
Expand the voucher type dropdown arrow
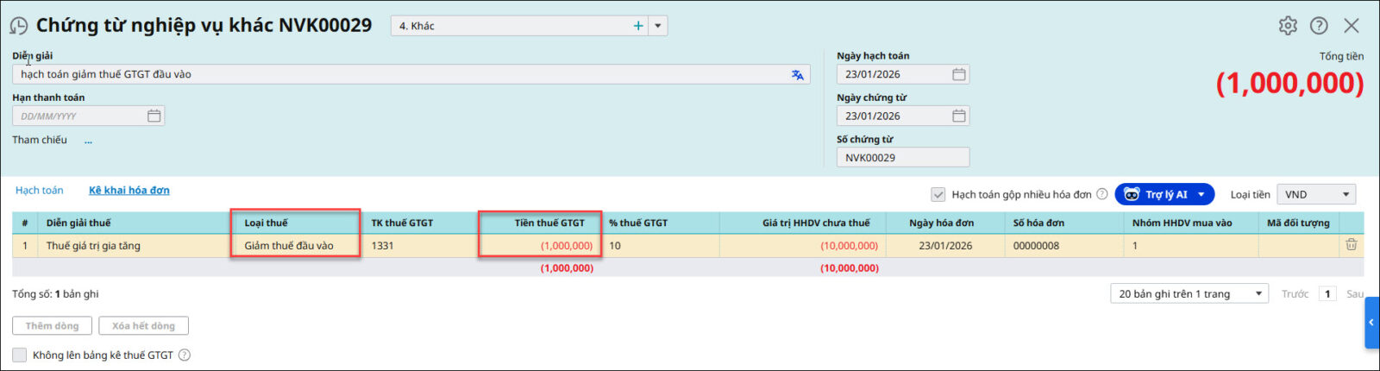point(657,26)
